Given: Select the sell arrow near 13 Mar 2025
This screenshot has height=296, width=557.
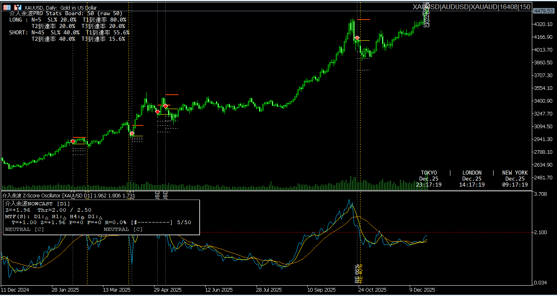Looking at the screenshot, I should pos(132,134).
